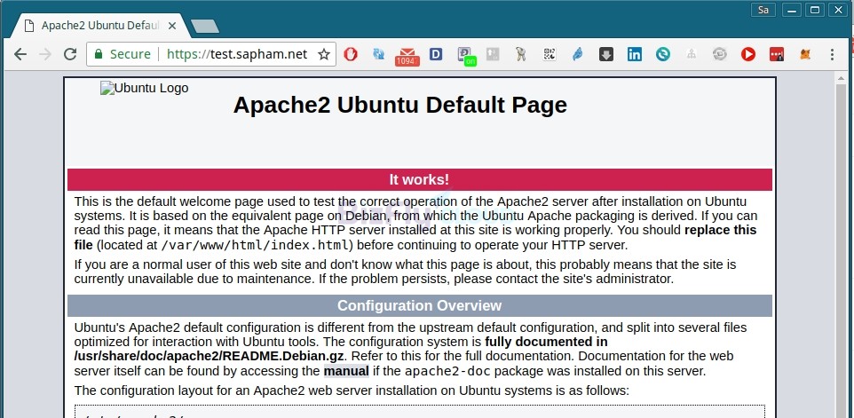This screenshot has height=418, width=854.
Task: Open the red stop-hand adblock extension
Action: (351, 54)
